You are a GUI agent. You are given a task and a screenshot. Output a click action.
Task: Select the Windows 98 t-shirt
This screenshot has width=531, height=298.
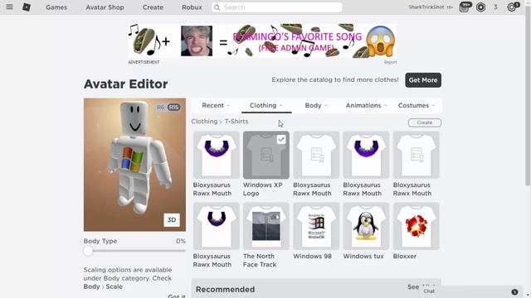click(316, 226)
